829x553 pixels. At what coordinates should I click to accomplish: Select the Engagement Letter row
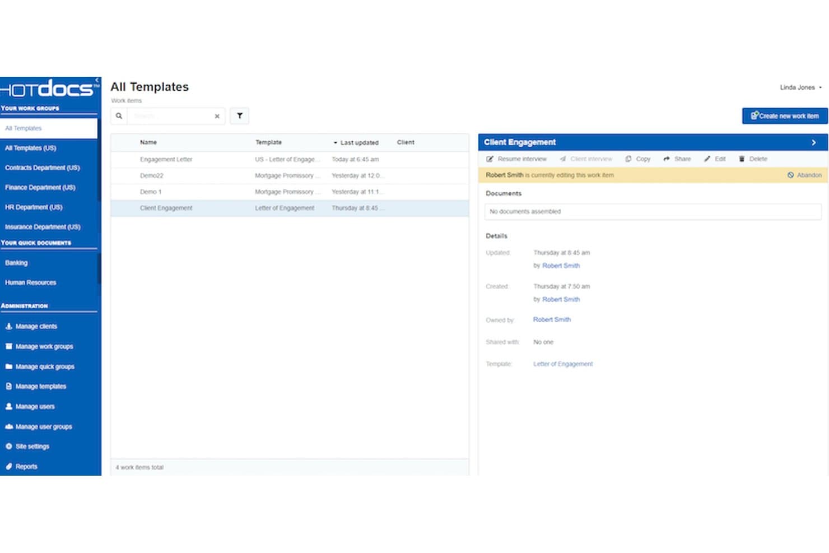290,160
